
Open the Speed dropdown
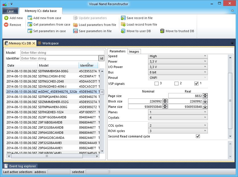tap(206, 56)
